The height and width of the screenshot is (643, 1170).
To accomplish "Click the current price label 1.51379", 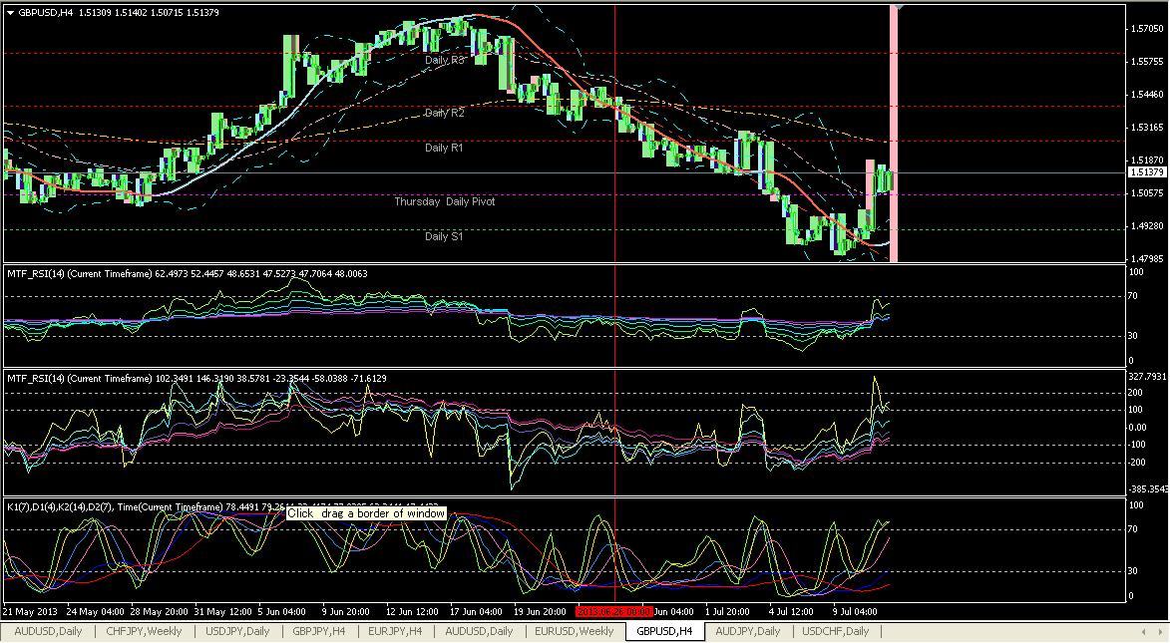I will click(x=1147, y=172).
